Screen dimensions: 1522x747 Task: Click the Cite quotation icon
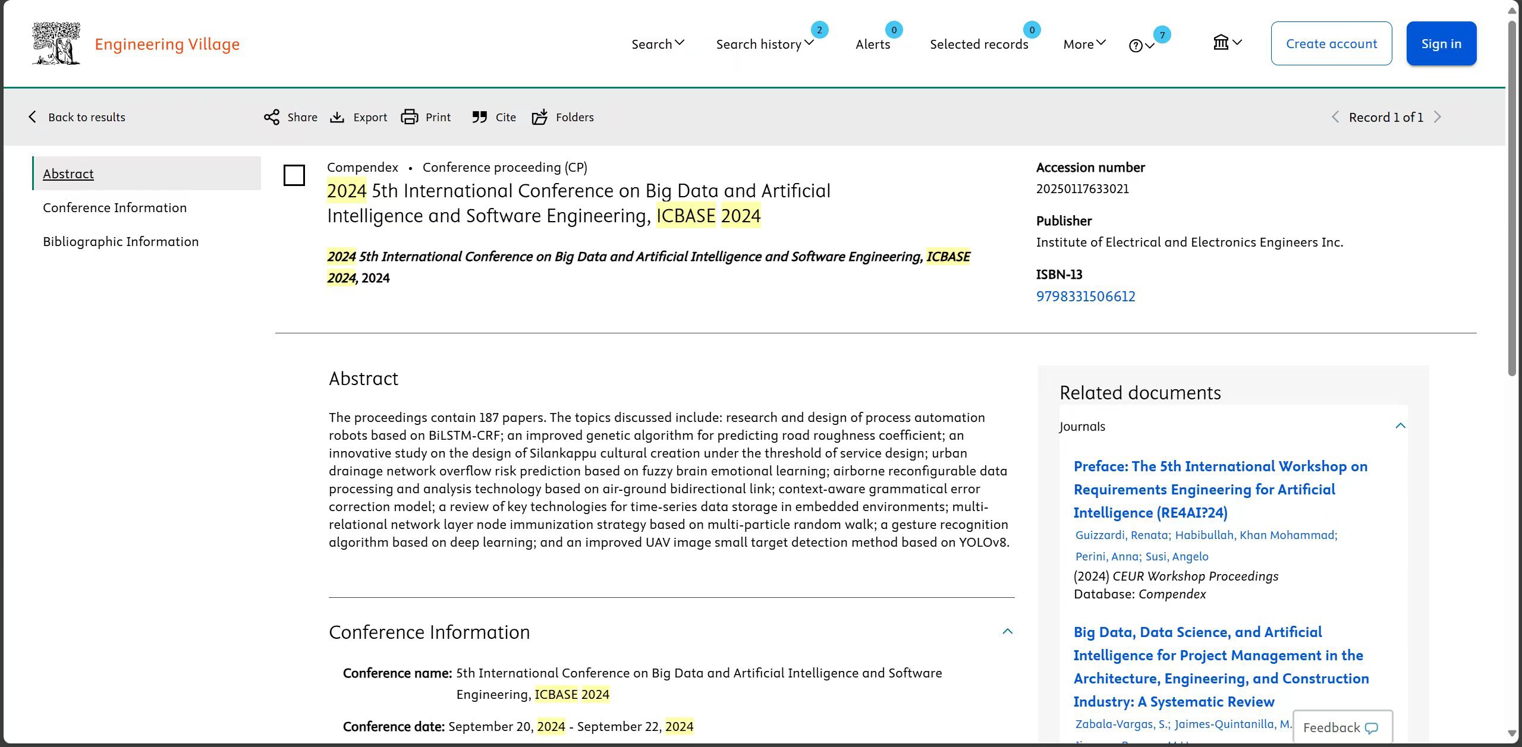(x=480, y=117)
